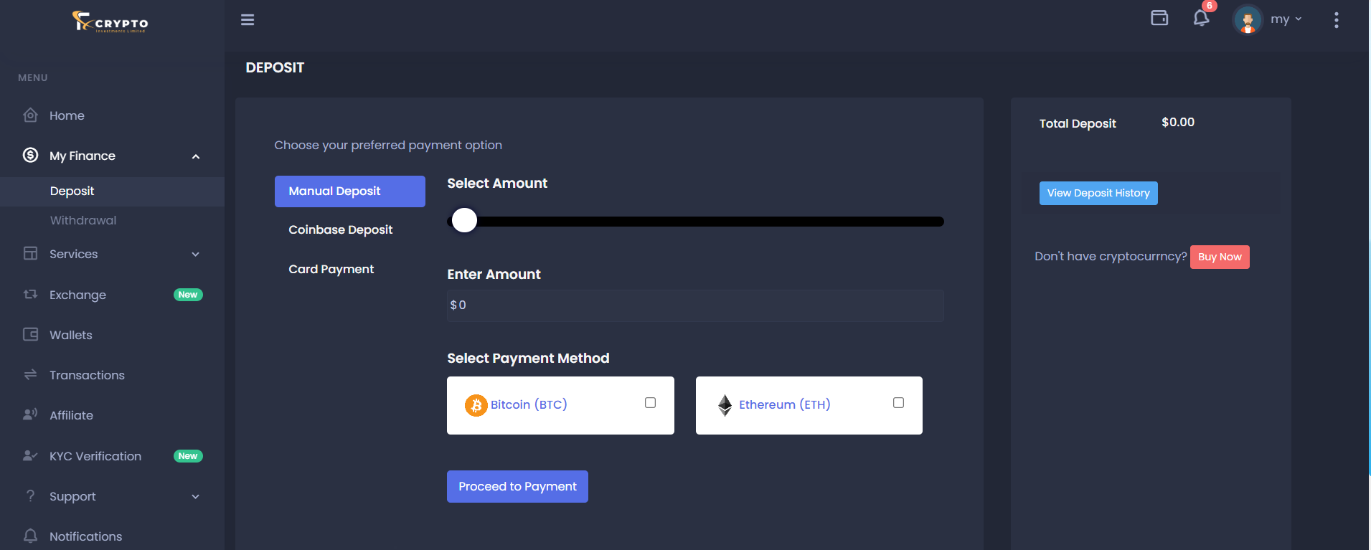Screen dimensions: 1371x550
Task: Expand the Services submenu
Action: 196,255
